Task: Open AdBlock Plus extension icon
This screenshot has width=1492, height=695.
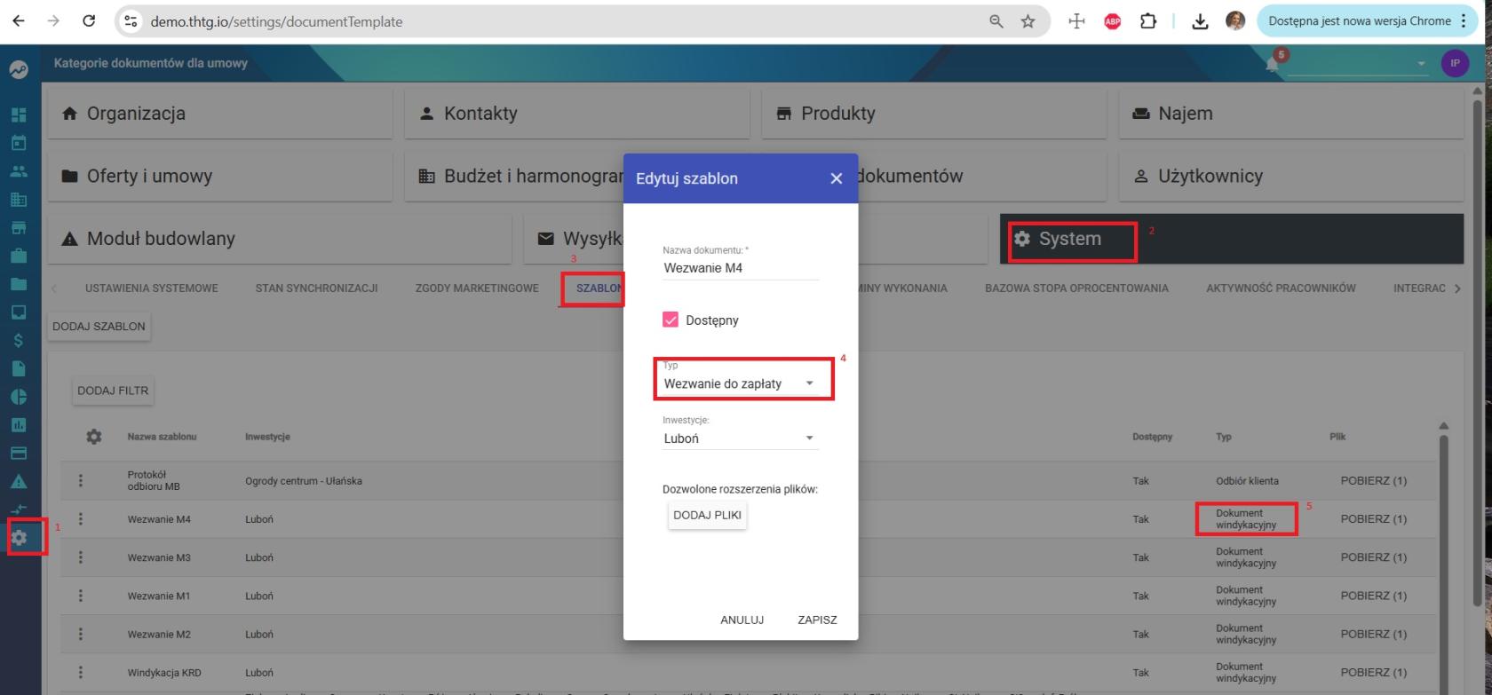Action: click(x=1111, y=21)
